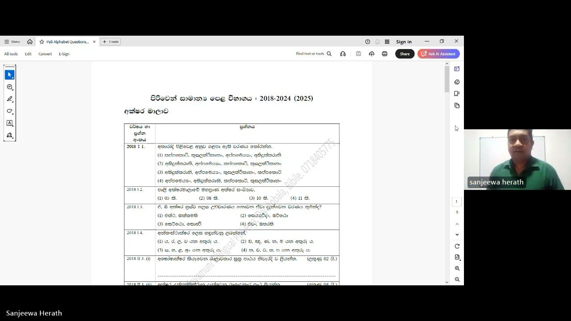The image size is (571, 321).
Task: Open the Adobe apps grid
Action: [x=387, y=41]
